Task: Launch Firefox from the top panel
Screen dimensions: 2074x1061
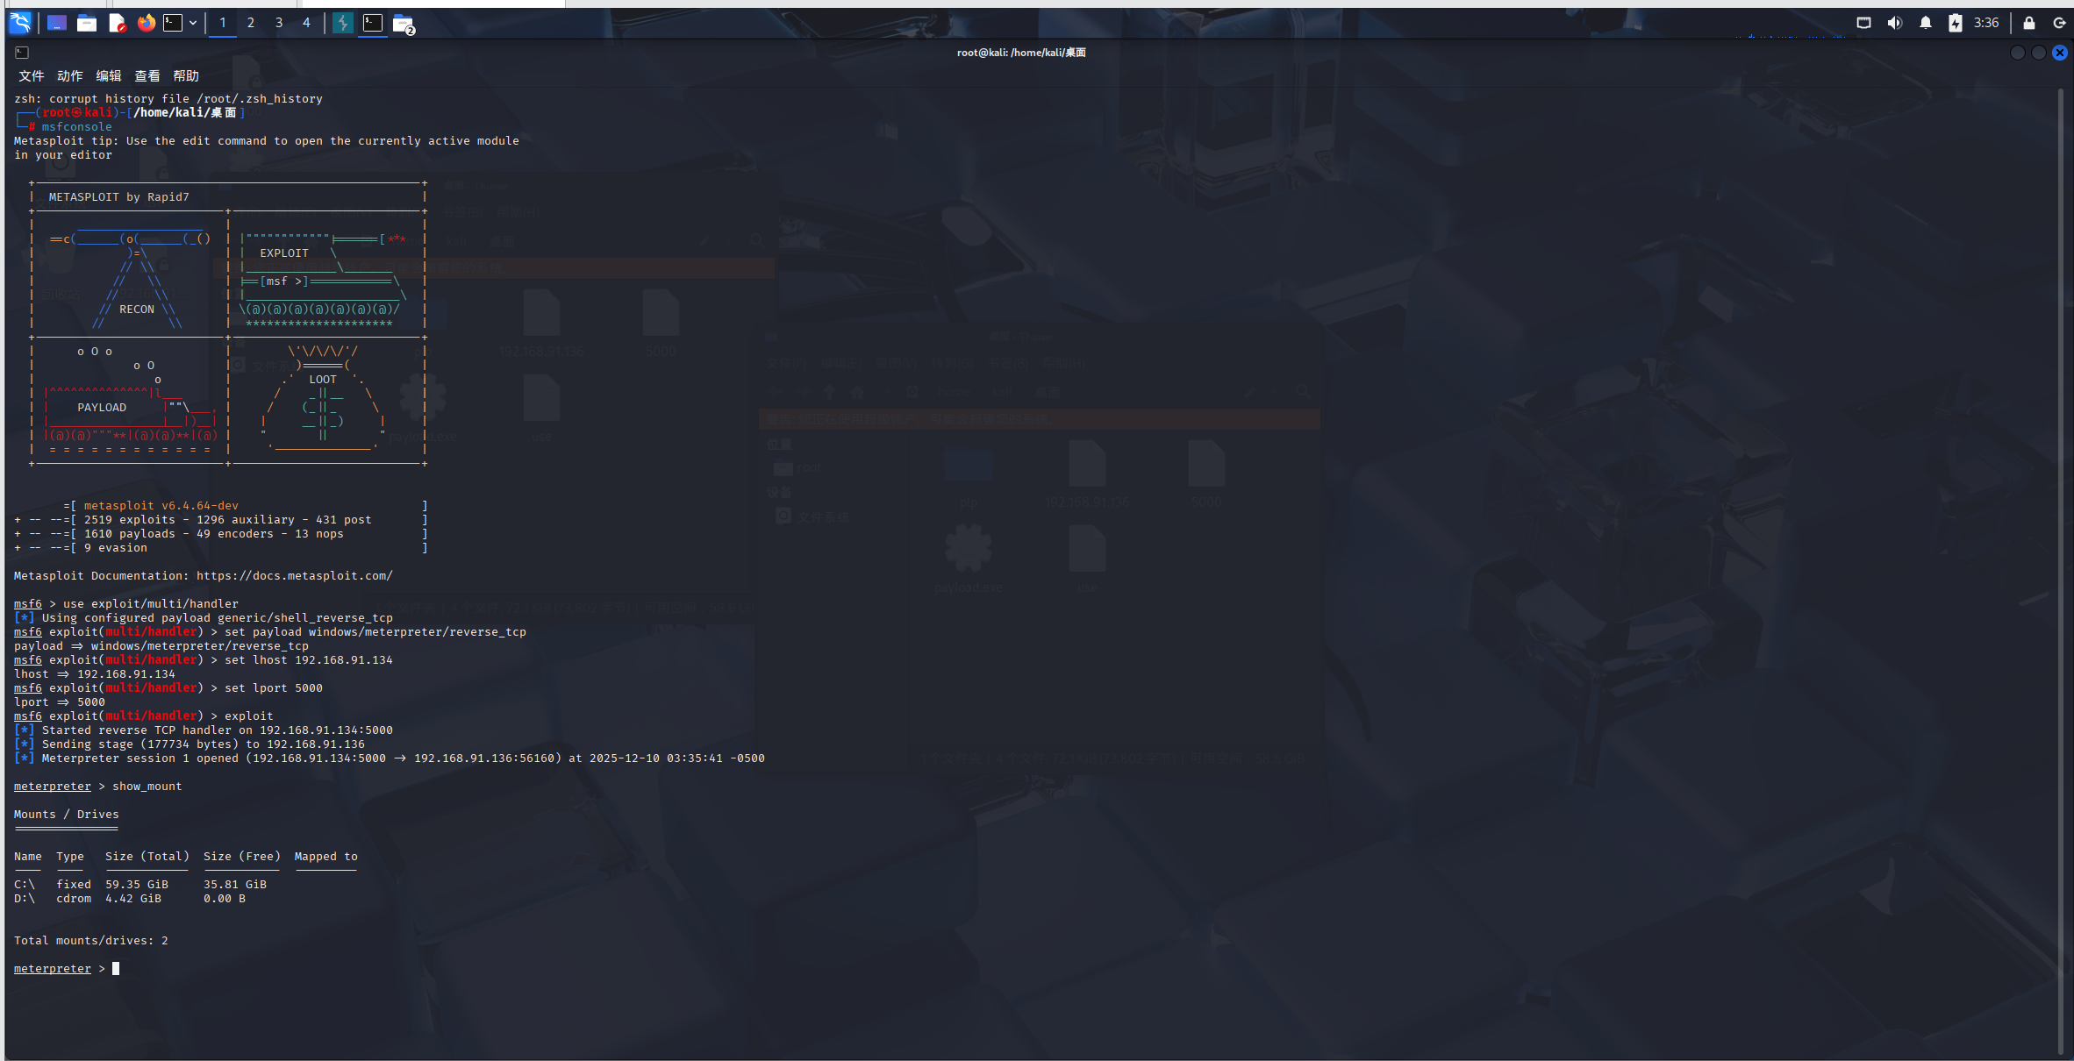Action: 147,23
